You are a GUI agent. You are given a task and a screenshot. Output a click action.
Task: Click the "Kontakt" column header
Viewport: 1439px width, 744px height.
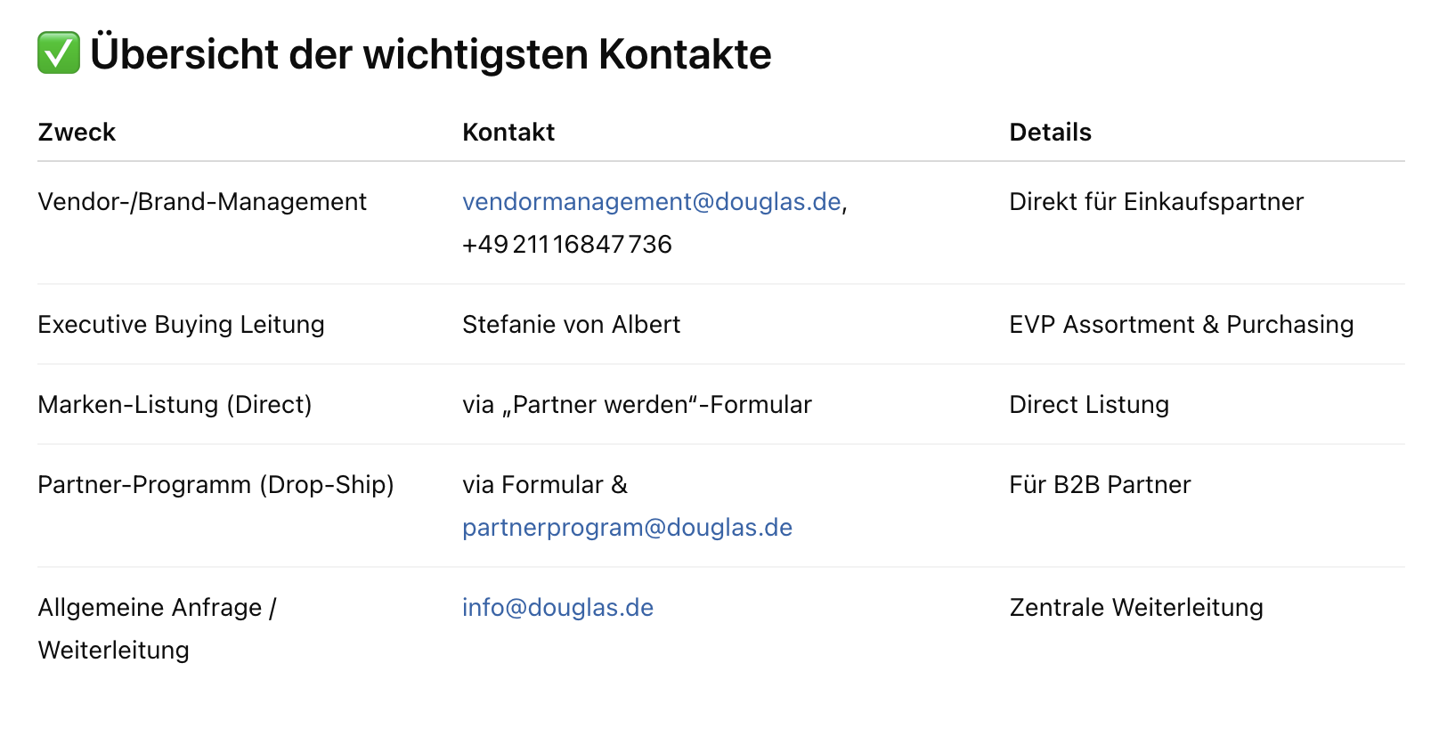(508, 133)
